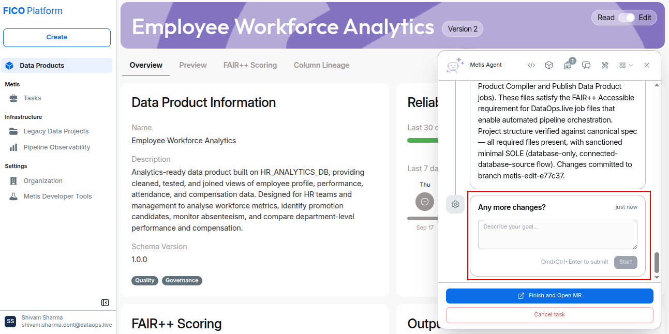Click the FICO Platform logo
This screenshot has height=334, width=669.
(33, 11)
